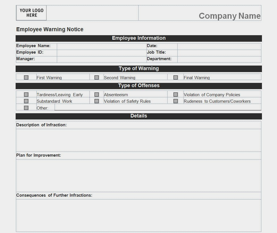Select the Final Warning checkbox
This screenshot has width=277, height=233.
click(x=176, y=77)
